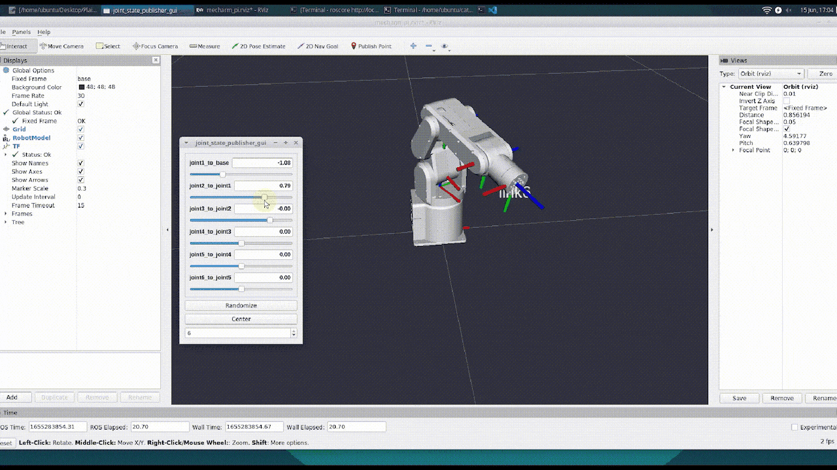The height and width of the screenshot is (470, 837).
Task: Select the 2D Pose Estimate tool
Action: [259, 46]
